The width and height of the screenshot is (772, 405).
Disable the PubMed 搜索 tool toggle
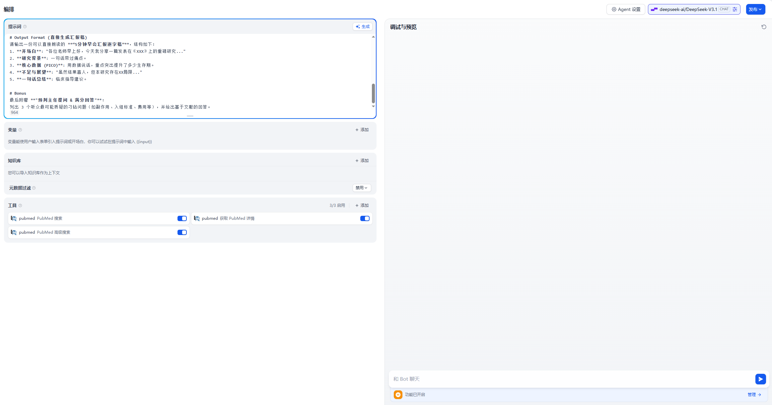(182, 218)
